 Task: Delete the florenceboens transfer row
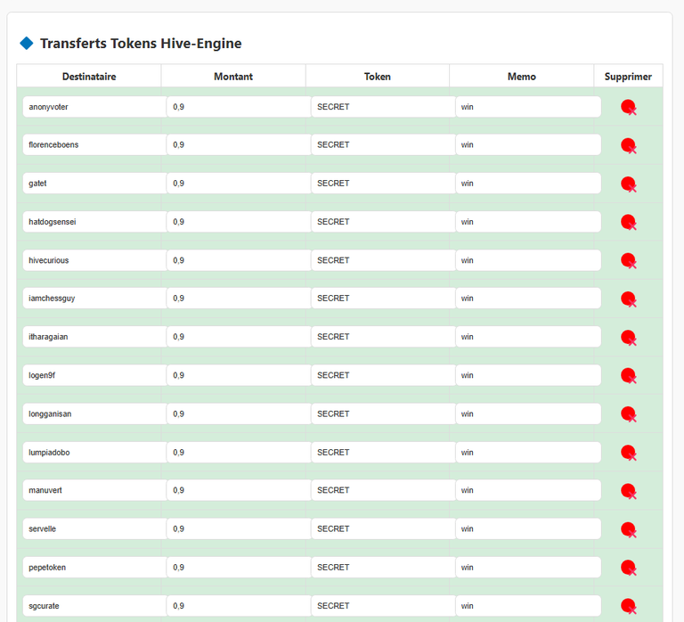[628, 145]
